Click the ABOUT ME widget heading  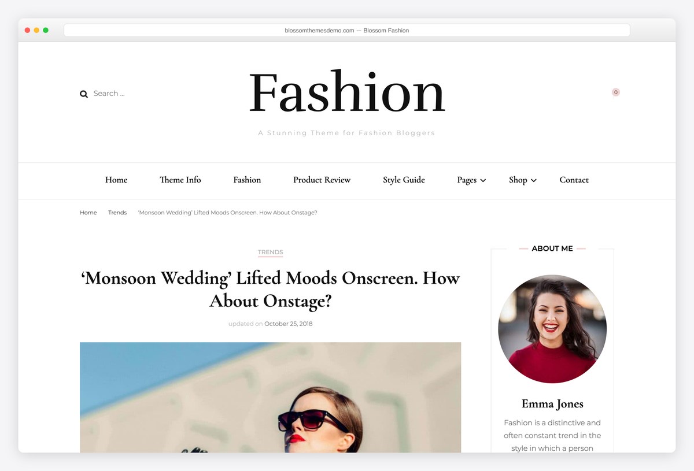[552, 249]
